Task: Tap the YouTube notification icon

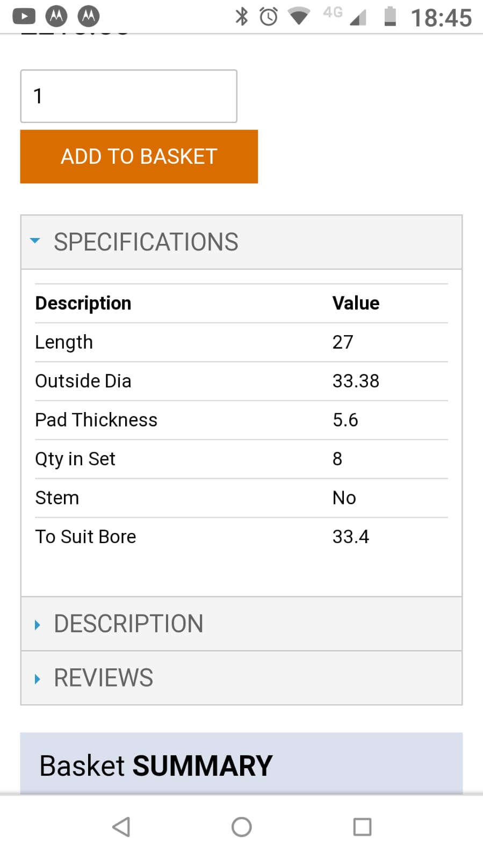Action: tap(24, 17)
